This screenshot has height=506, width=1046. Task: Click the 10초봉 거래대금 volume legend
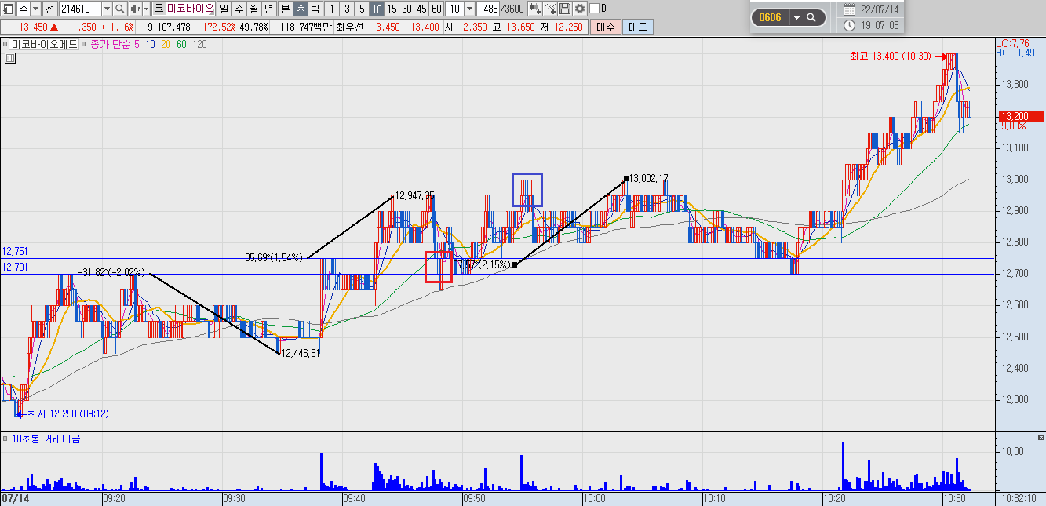click(46, 439)
